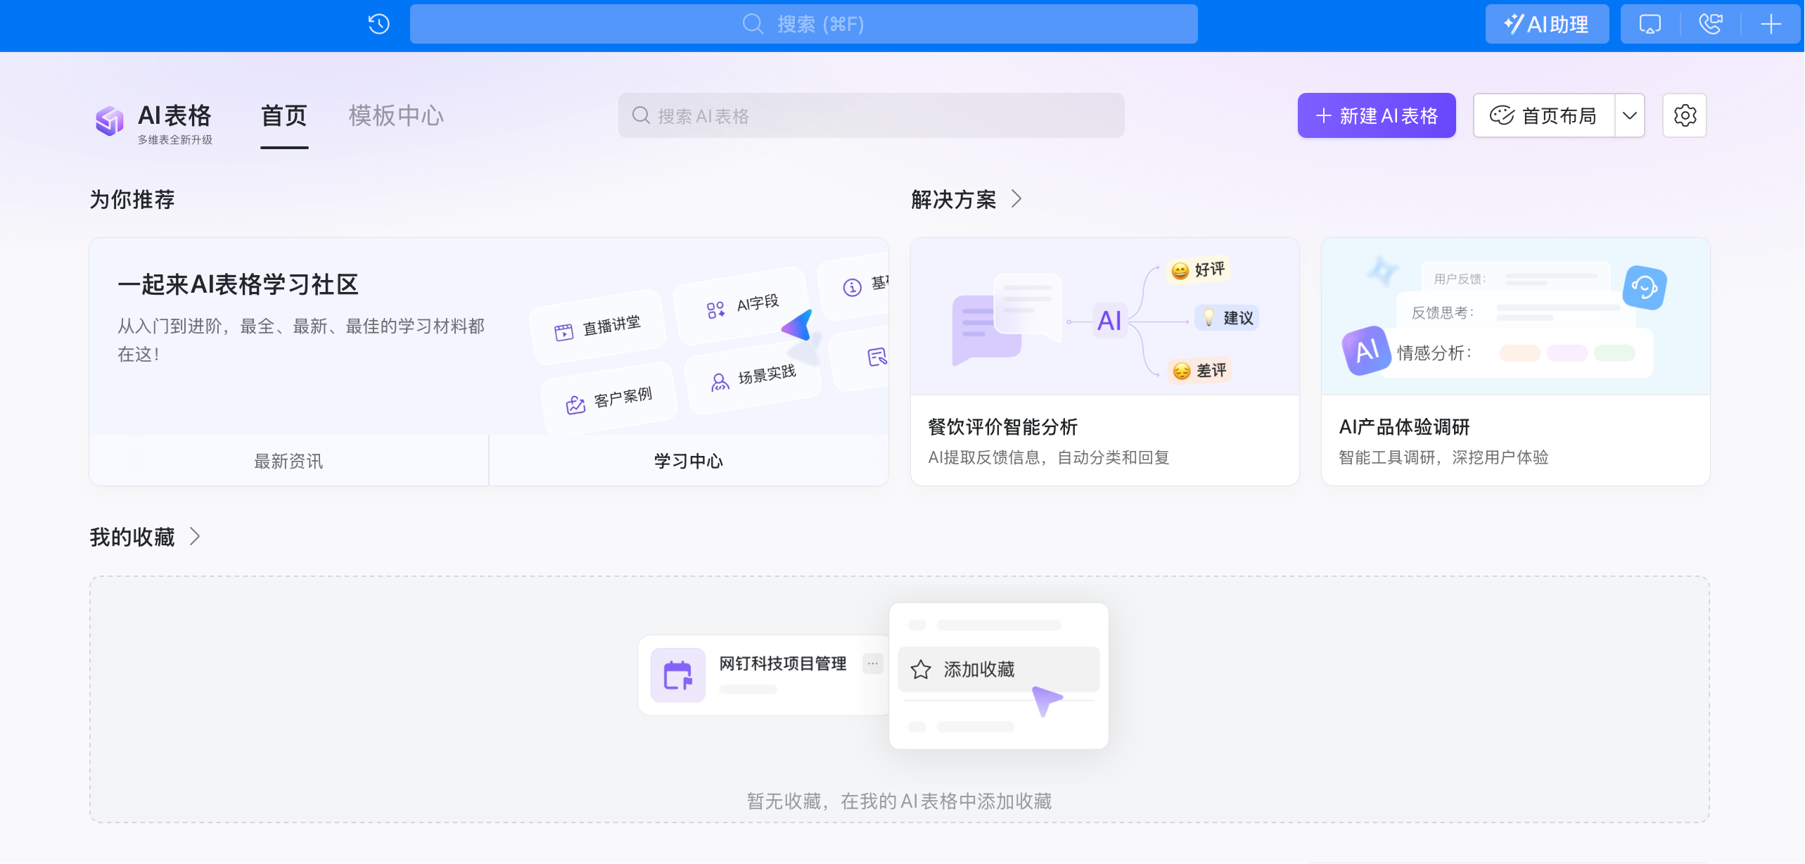The height and width of the screenshot is (864, 1805).
Task: Open settings via the gear icon
Action: (x=1684, y=115)
